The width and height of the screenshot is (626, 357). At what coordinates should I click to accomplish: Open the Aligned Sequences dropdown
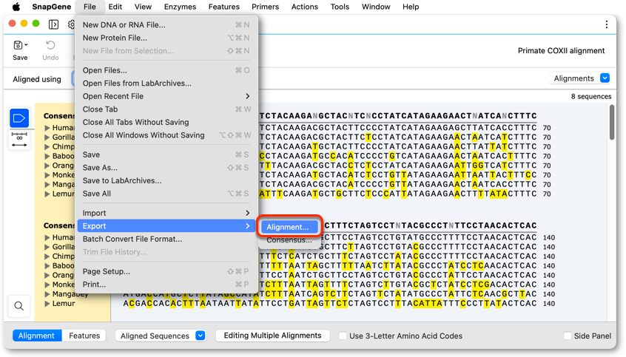(161, 336)
